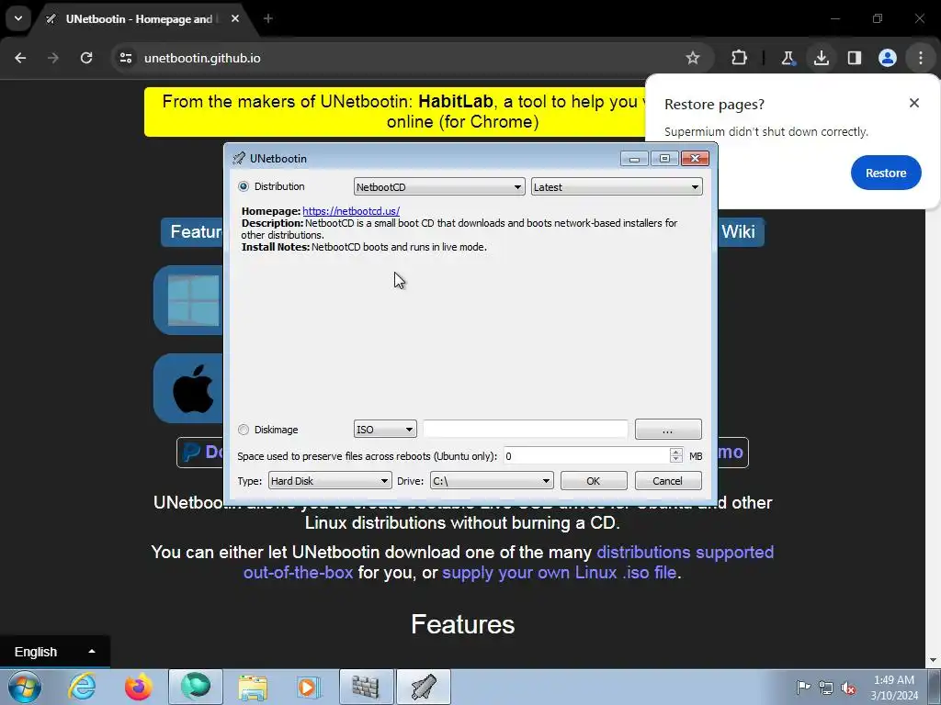Open a new browser tab
941x705 pixels.
[x=268, y=18]
